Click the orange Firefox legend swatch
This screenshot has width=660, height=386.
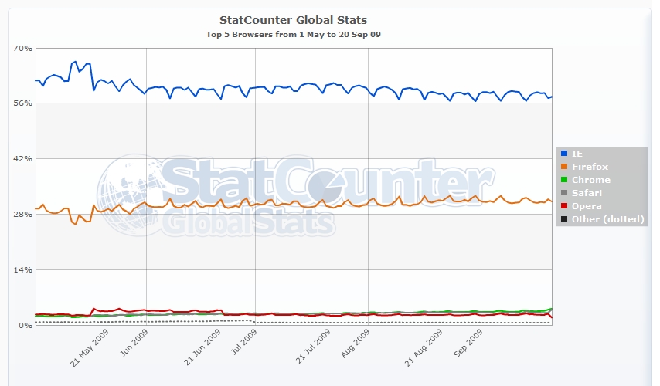tap(563, 167)
